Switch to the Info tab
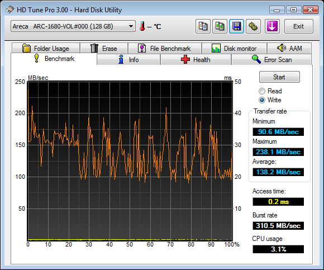This screenshot has width=324, height=270. (x=128, y=60)
